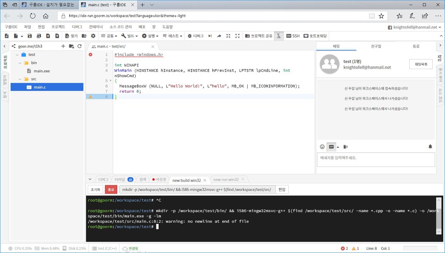Screen dimensions: 445x253
Task: Click the chat message input field
Action: (x=376, y=159)
